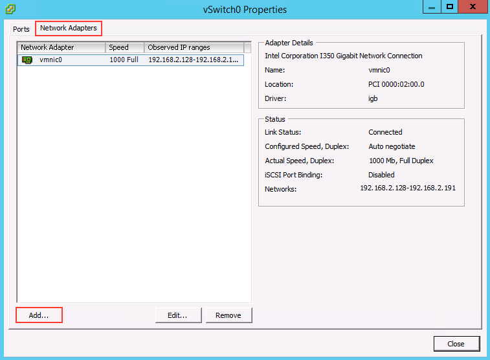Open the Edit... adapter dialog
The width and height of the screenshot is (490, 360).
177,315
